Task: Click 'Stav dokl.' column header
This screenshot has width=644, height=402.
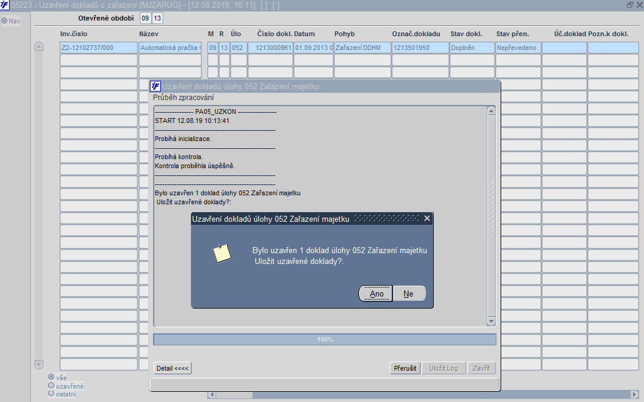Action: pos(466,34)
